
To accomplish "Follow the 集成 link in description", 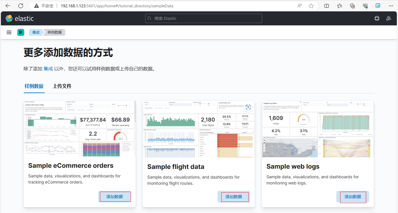I will pyautogui.click(x=48, y=69).
